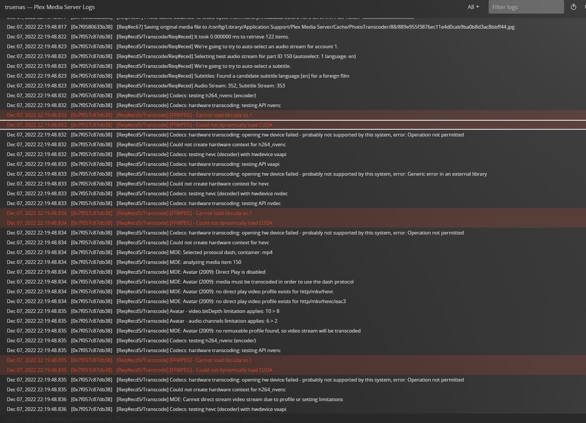
Task: Select the MDE: Selected protocol dash log line
Action: coord(194,252)
